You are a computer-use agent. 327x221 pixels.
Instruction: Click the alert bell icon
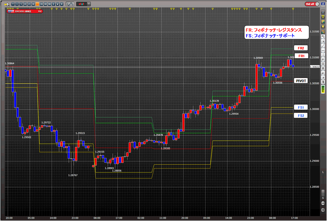point(323,26)
